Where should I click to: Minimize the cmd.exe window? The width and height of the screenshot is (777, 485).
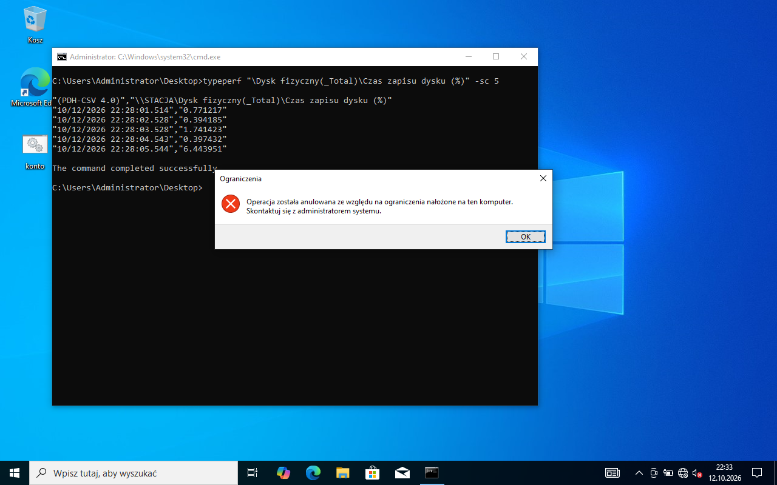468,57
